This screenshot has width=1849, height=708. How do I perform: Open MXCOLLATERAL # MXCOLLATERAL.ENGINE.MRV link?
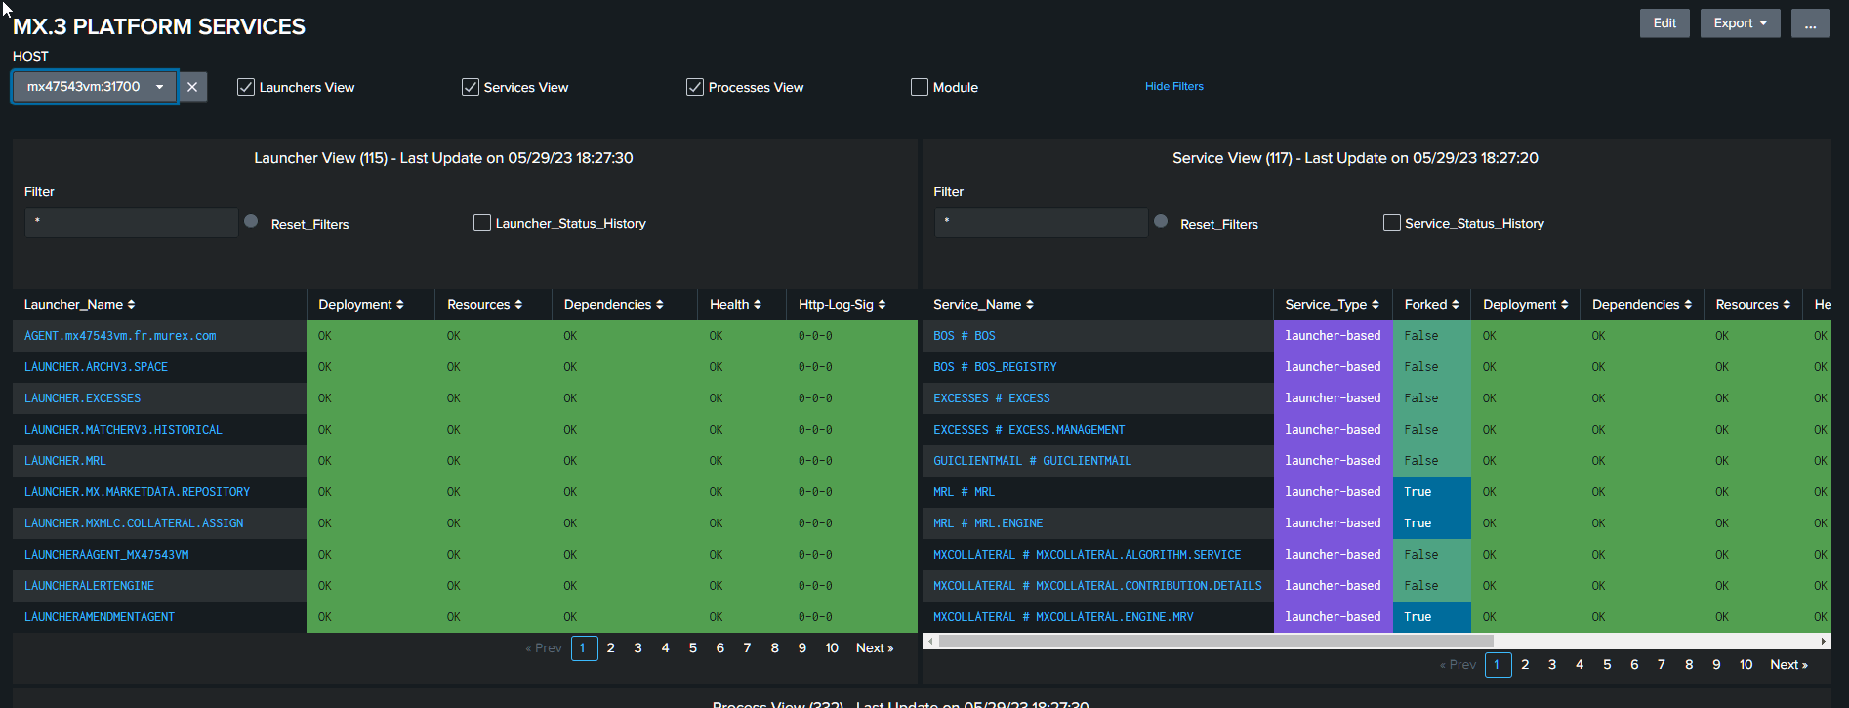point(1063,616)
